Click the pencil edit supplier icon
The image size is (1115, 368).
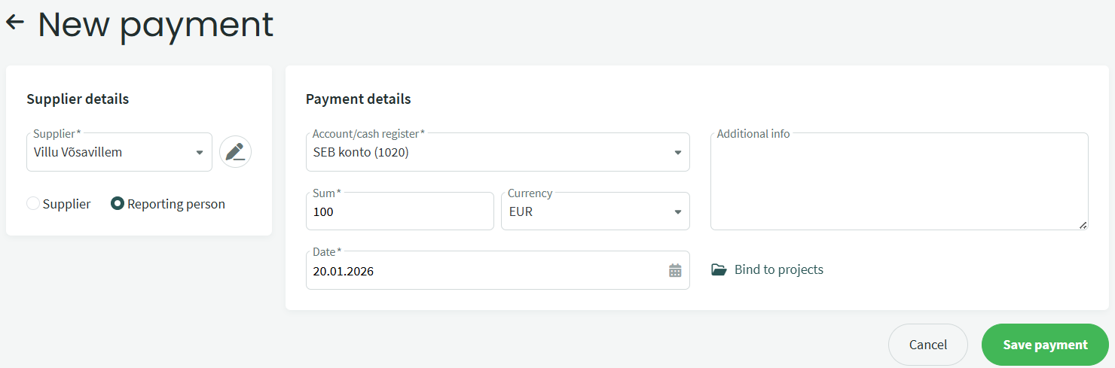click(235, 152)
